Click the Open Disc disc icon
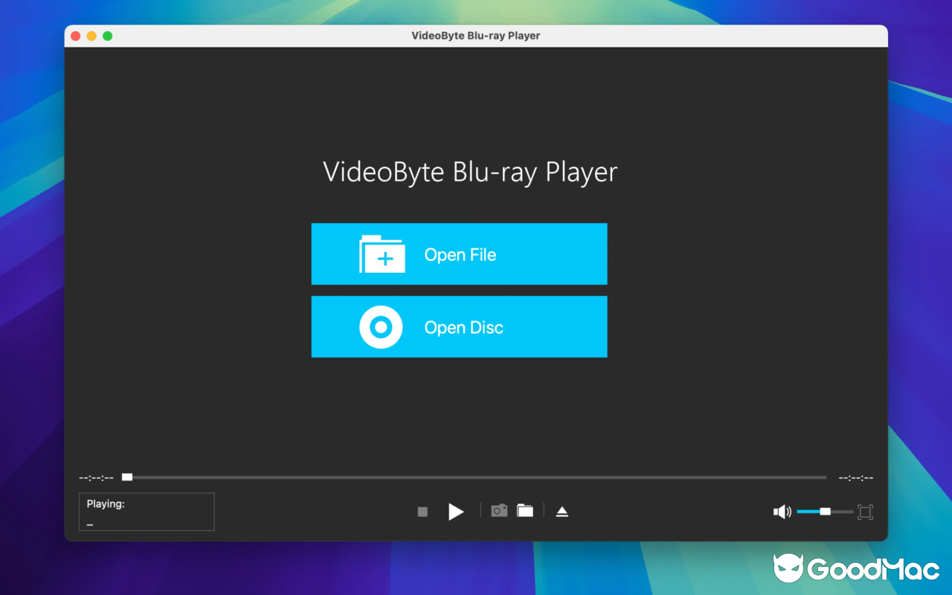Screen dimensions: 952x595 [x=382, y=327]
